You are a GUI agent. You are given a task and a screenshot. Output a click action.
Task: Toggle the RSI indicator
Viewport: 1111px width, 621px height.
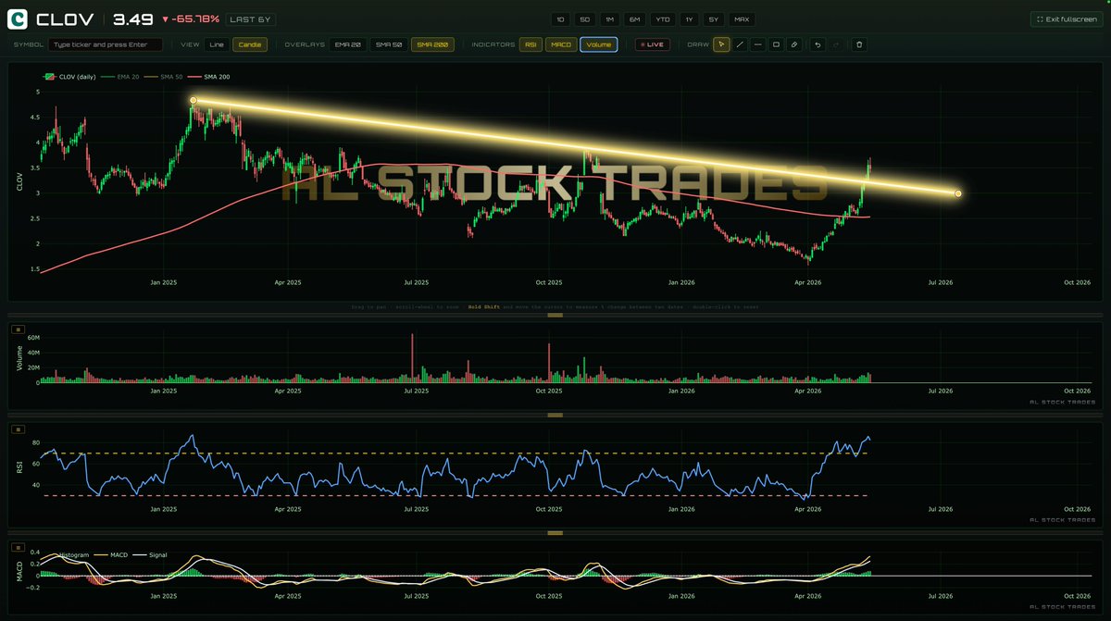tap(531, 43)
